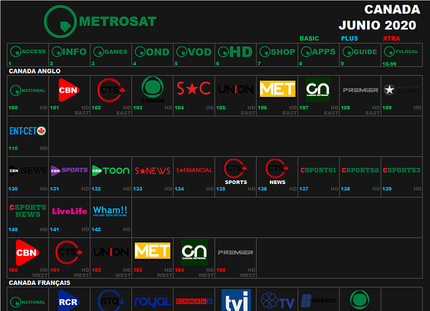
Task: Select the Canada Network channel 107 logo
Action: click(x=318, y=90)
